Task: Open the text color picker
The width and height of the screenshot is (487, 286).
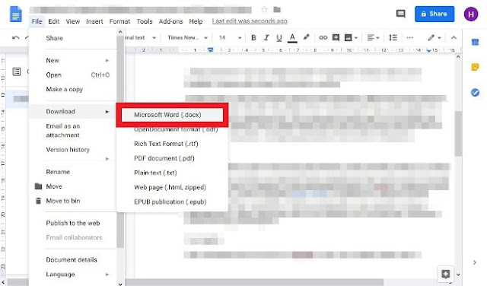Action: 292,38
